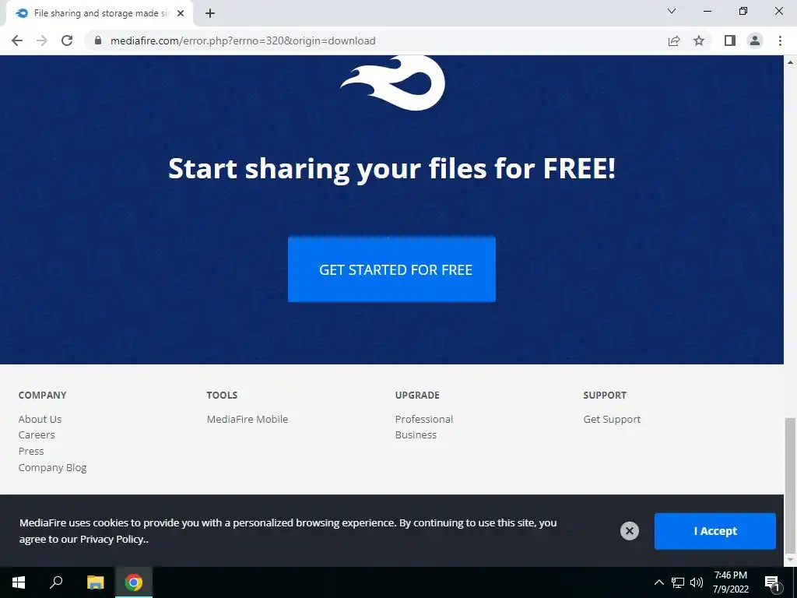Open the Privacy Policy link in cookie banner
The height and width of the screenshot is (598, 797).
pos(112,539)
